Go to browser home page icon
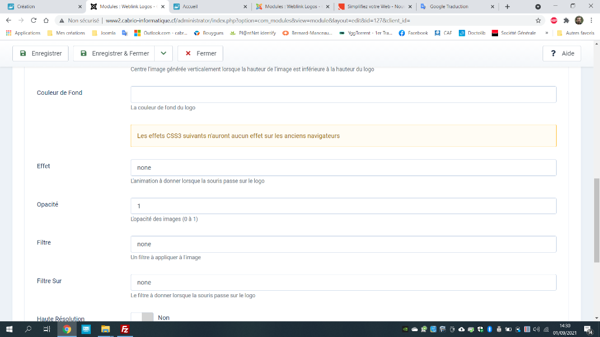 pyautogui.click(x=46, y=20)
